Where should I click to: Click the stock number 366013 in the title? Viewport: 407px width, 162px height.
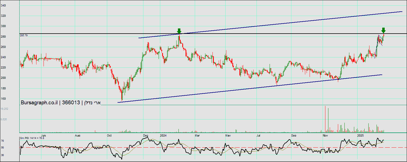coord(71,103)
